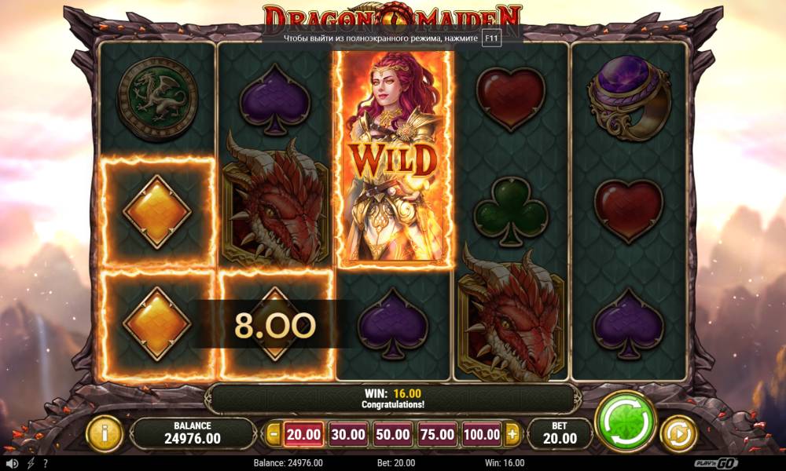Increase bet with the plus button
This screenshot has width=786, height=471.
[512, 434]
